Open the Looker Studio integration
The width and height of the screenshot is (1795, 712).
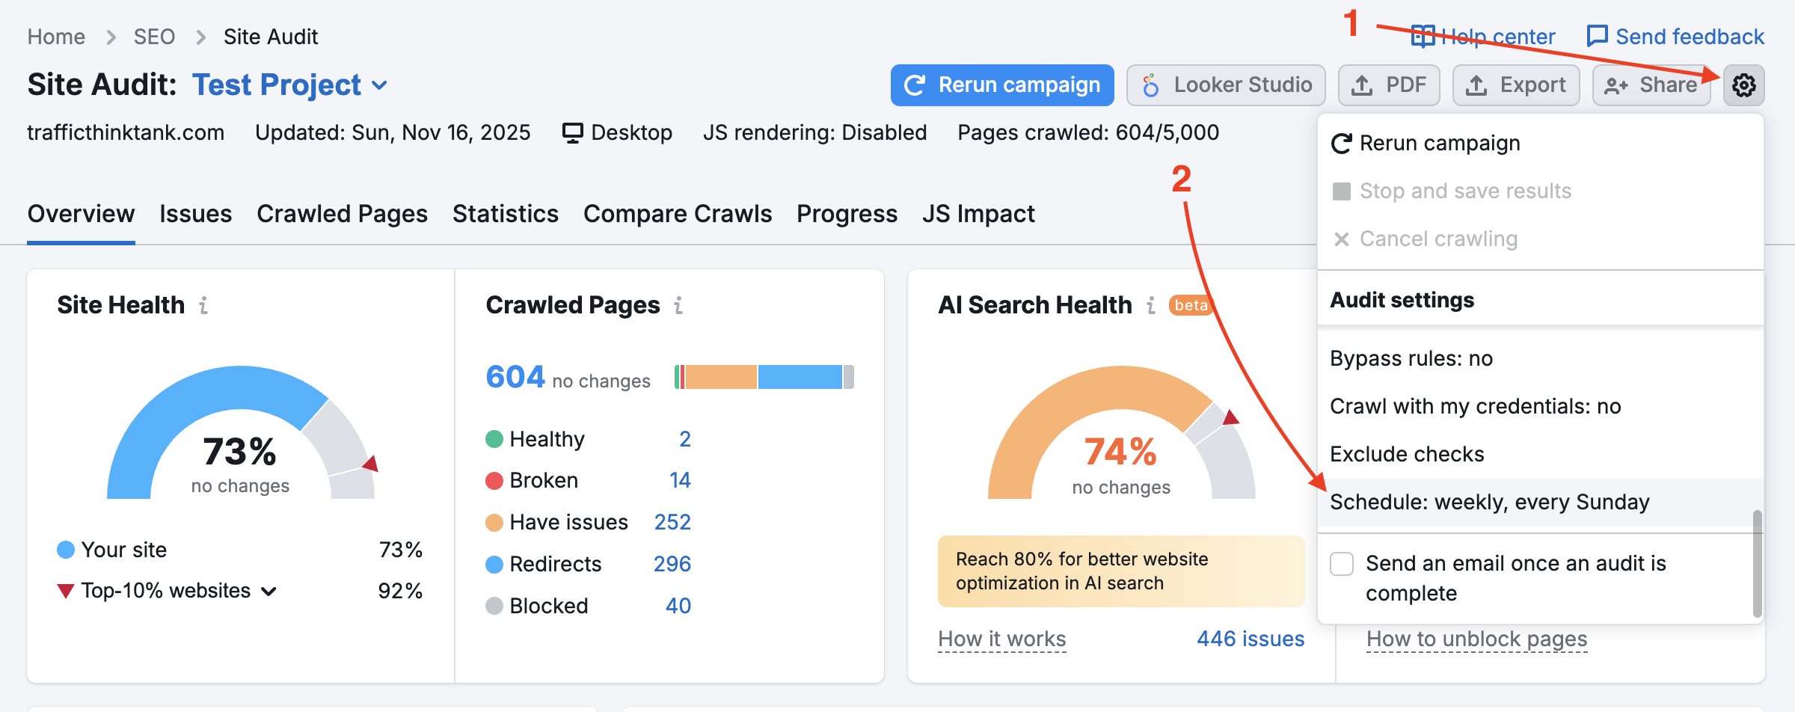click(x=1225, y=85)
